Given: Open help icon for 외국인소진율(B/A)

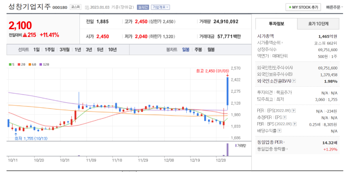Looking at the screenshot, I should click(294, 81).
